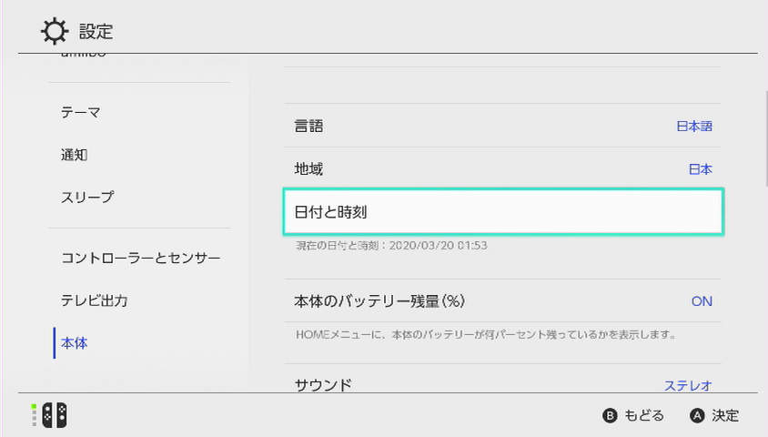
Task: Open the 通知 settings section
Action: 74,155
